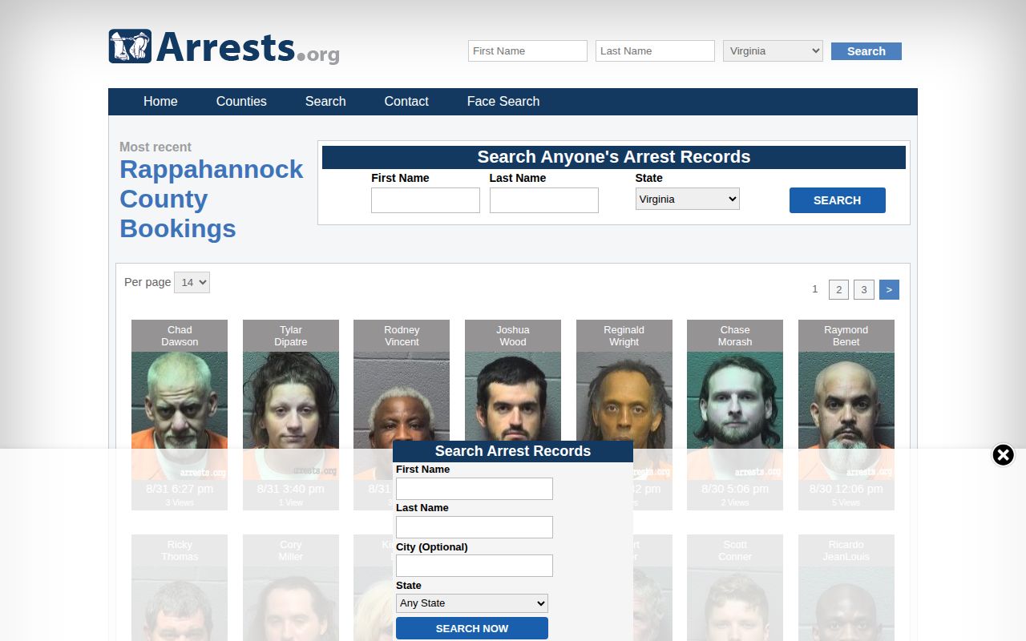Open Chase Morash's mugshot
The width and height of the screenshot is (1026, 641).
point(735,415)
